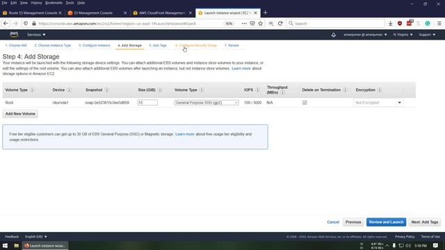Show info icon next to Device
The width and height of the screenshot is (445, 250).
pyautogui.click(x=69, y=90)
